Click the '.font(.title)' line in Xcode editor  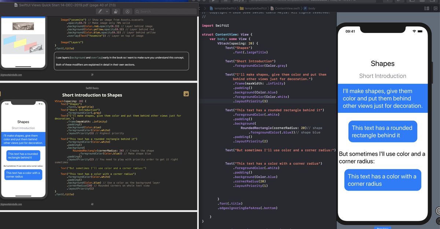pos(230,203)
